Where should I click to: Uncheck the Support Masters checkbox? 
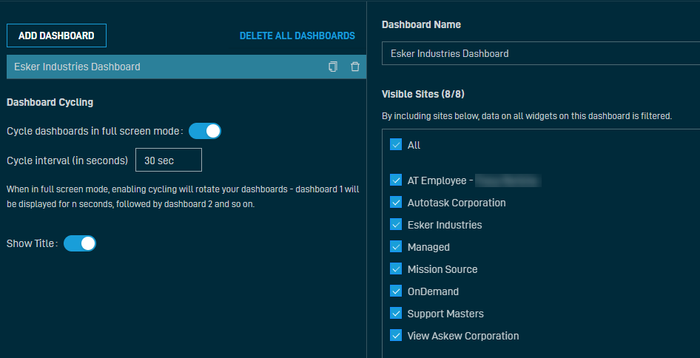coord(396,314)
